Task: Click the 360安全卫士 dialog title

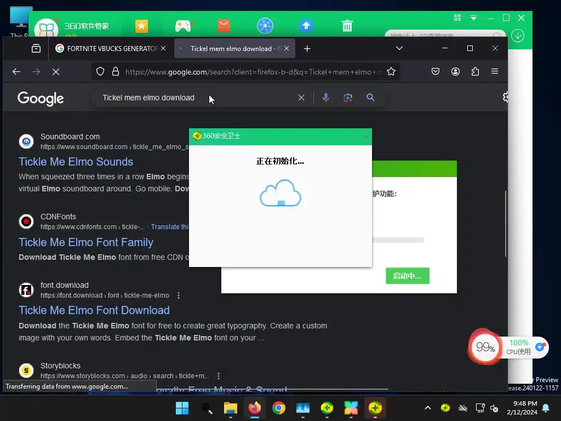Action: 221,136
